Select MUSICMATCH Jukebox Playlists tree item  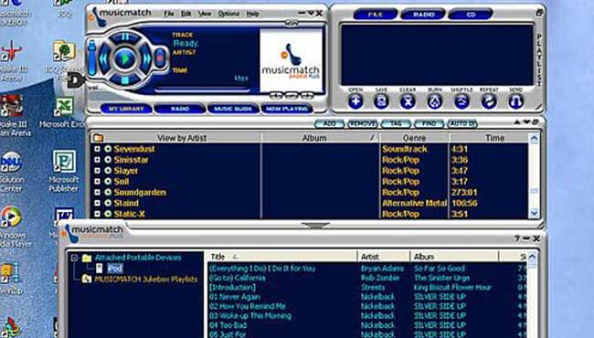point(146,280)
